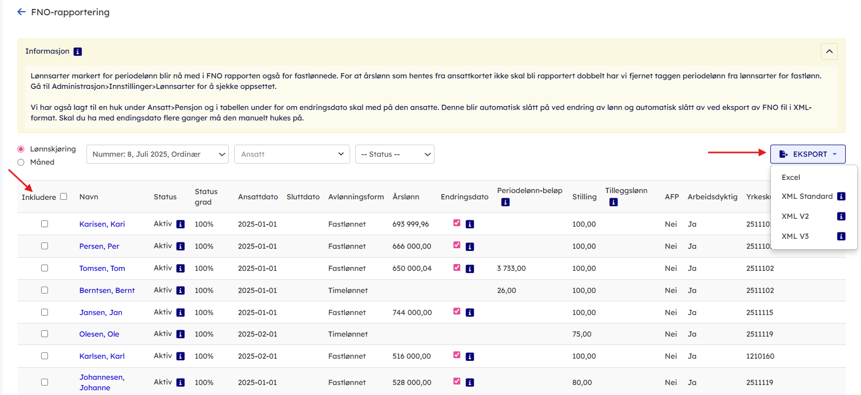Screen dimensions: 861x395
Task: Click info icon under Periodelønn-beløp header
Action: [x=505, y=202]
